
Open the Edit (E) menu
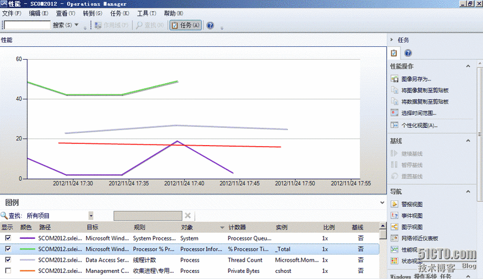[39, 13]
